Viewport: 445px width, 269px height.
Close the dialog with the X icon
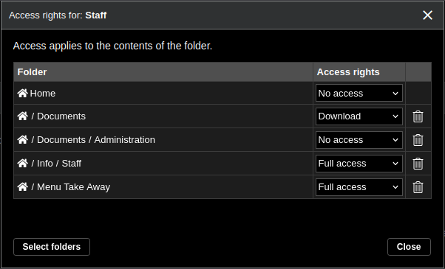427,15
